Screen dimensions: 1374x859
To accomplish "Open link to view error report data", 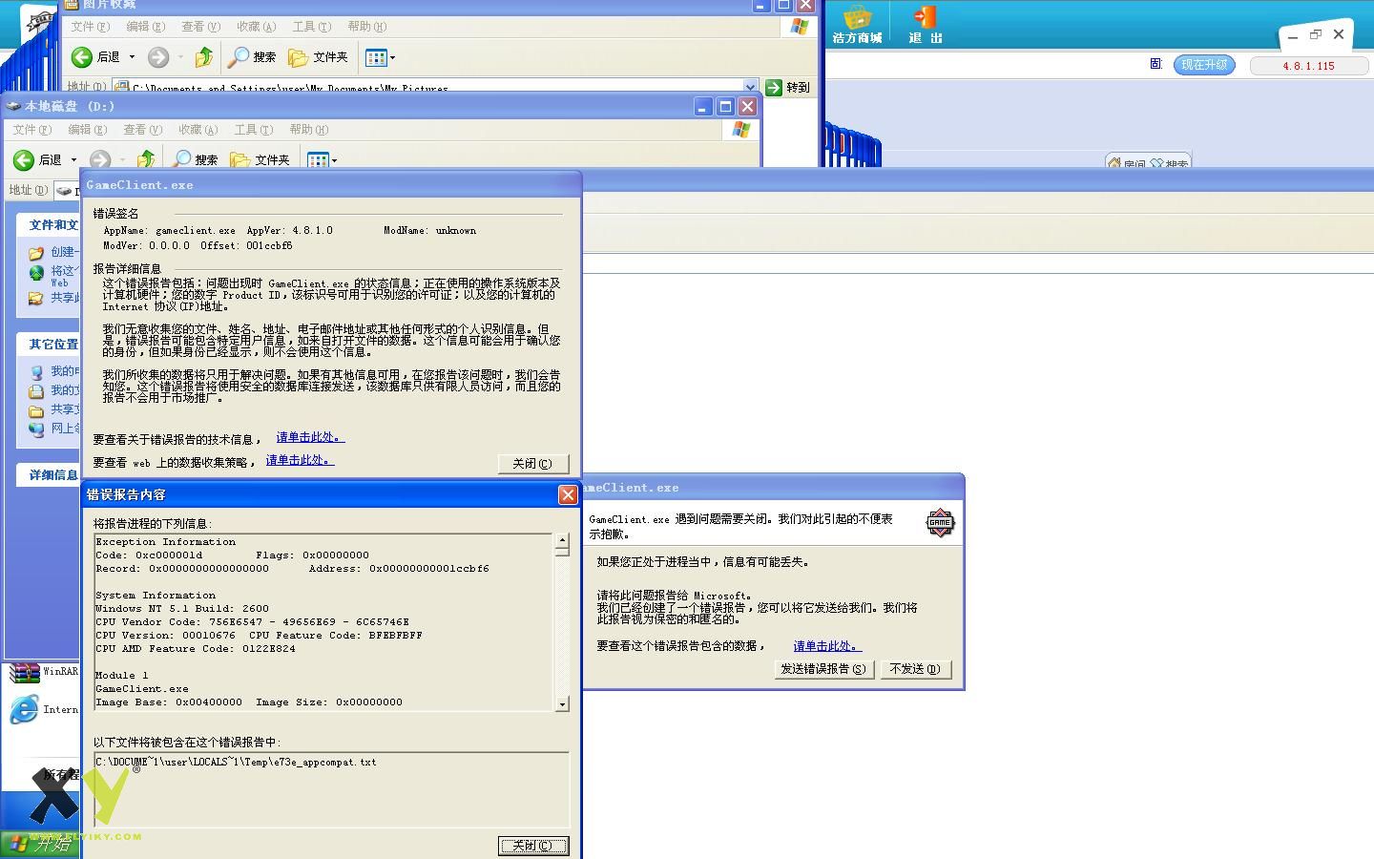I will pyautogui.click(x=827, y=646).
